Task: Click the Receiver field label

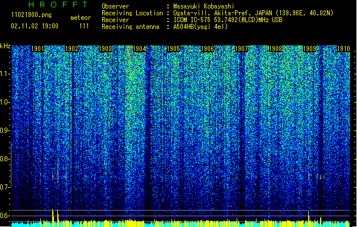Action: pos(115,20)
